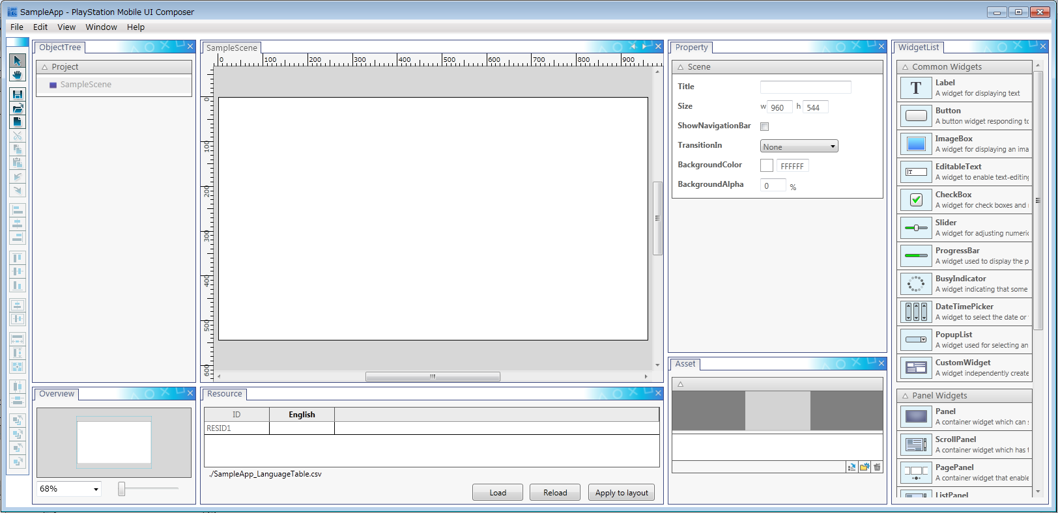Click the Asset import arrow icon
The width and height of the screenshot is (1058, 513).
point(851,467)
